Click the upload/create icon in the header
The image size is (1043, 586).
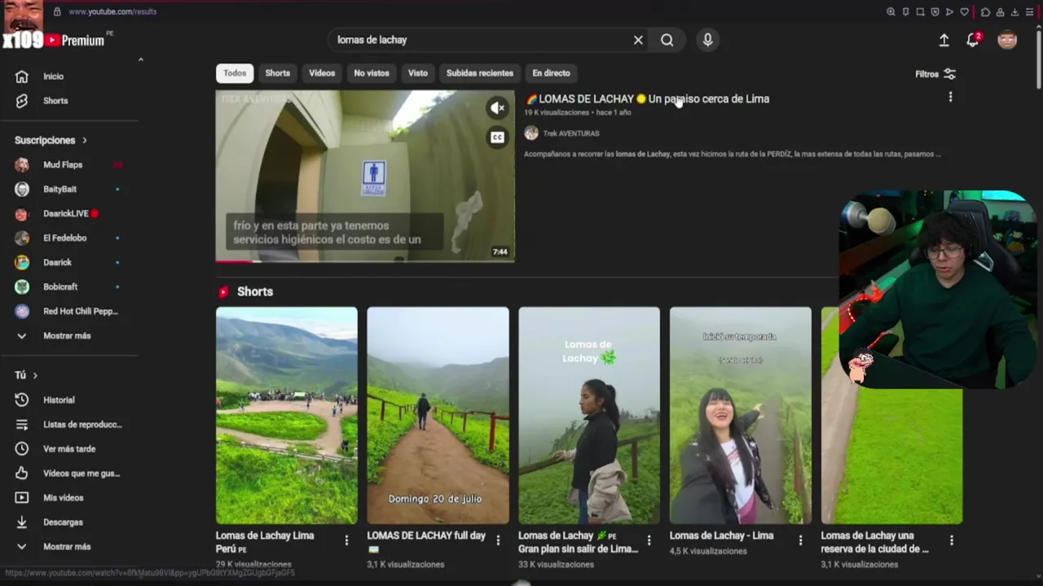click(x=944, y=40)
